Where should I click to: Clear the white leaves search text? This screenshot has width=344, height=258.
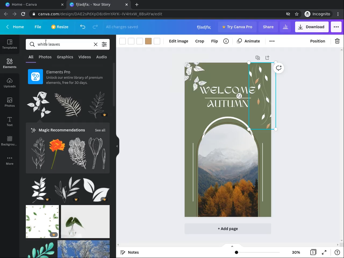tap(95, 44)
